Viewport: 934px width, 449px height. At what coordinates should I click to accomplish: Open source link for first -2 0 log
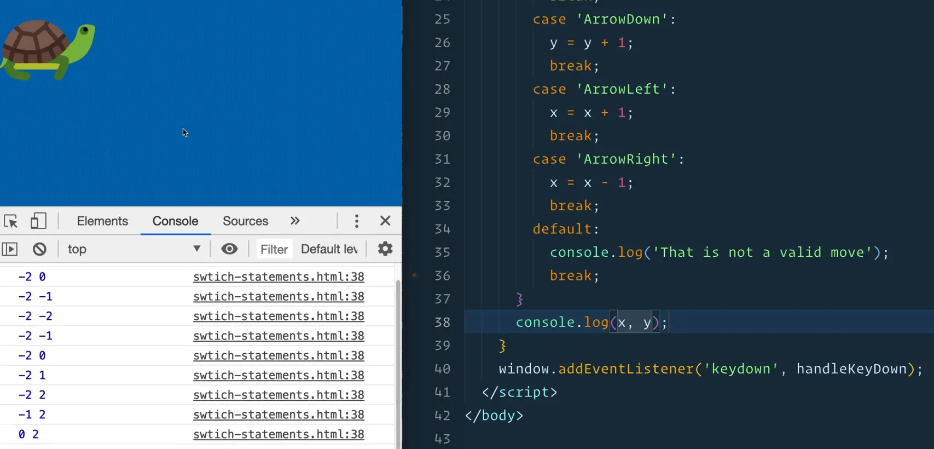(x=279, y=277)
